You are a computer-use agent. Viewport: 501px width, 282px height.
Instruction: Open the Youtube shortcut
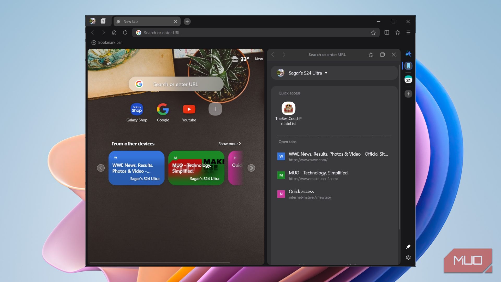[189, 113]
